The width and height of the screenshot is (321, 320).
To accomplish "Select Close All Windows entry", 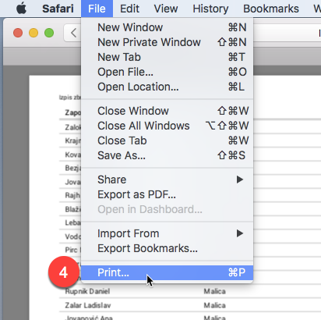I will (x=168, y=126).
